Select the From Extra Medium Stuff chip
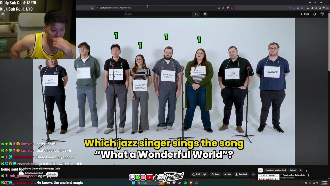 276,170
